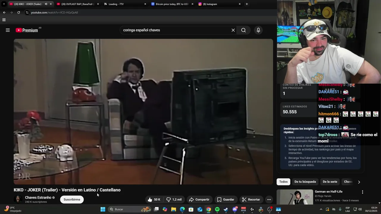Open File Explorer from taskbar

[x=174, y=209]
